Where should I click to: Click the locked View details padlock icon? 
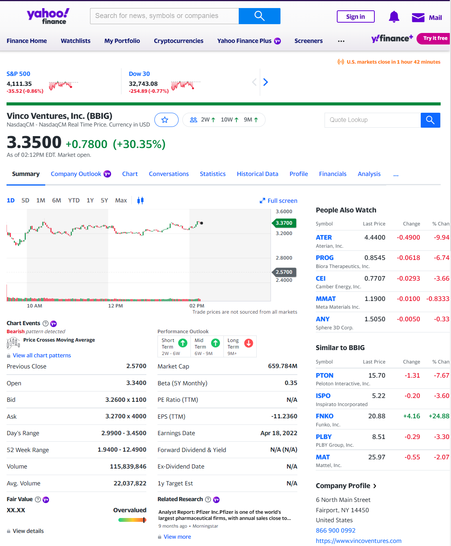[x=8, y=531]
